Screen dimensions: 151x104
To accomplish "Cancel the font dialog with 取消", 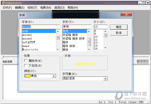I will coord(119,33).
